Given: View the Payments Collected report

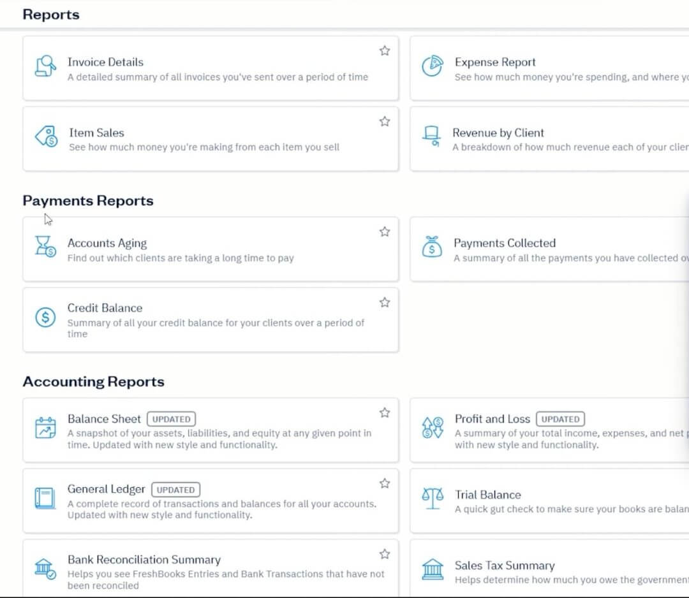Looking at the screenshot, I should point(505,243).
